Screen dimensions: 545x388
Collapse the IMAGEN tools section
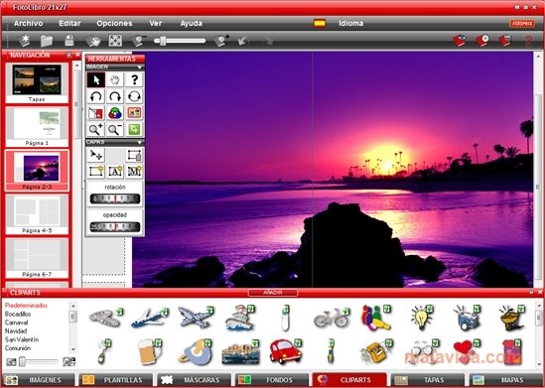click(x=140, y=67)
